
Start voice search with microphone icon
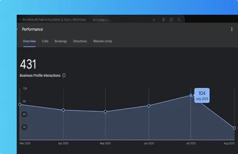pos(163,20)
